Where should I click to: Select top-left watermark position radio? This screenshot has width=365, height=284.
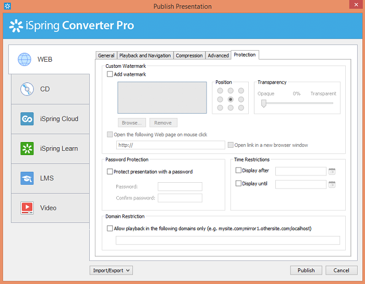click(x=220, y=91)
